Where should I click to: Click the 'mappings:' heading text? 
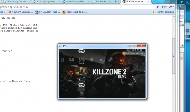(7, 50)
